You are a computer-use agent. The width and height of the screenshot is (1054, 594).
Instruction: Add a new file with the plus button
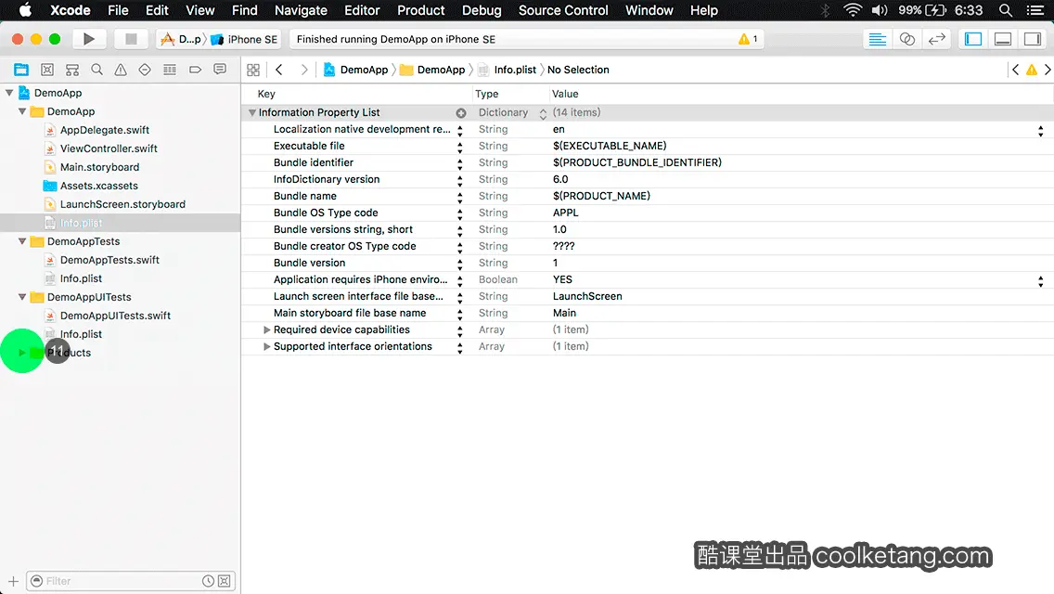(x=13, y=581)
